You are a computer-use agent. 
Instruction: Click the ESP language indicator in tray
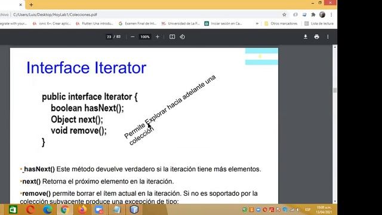(x=308, y=210)
